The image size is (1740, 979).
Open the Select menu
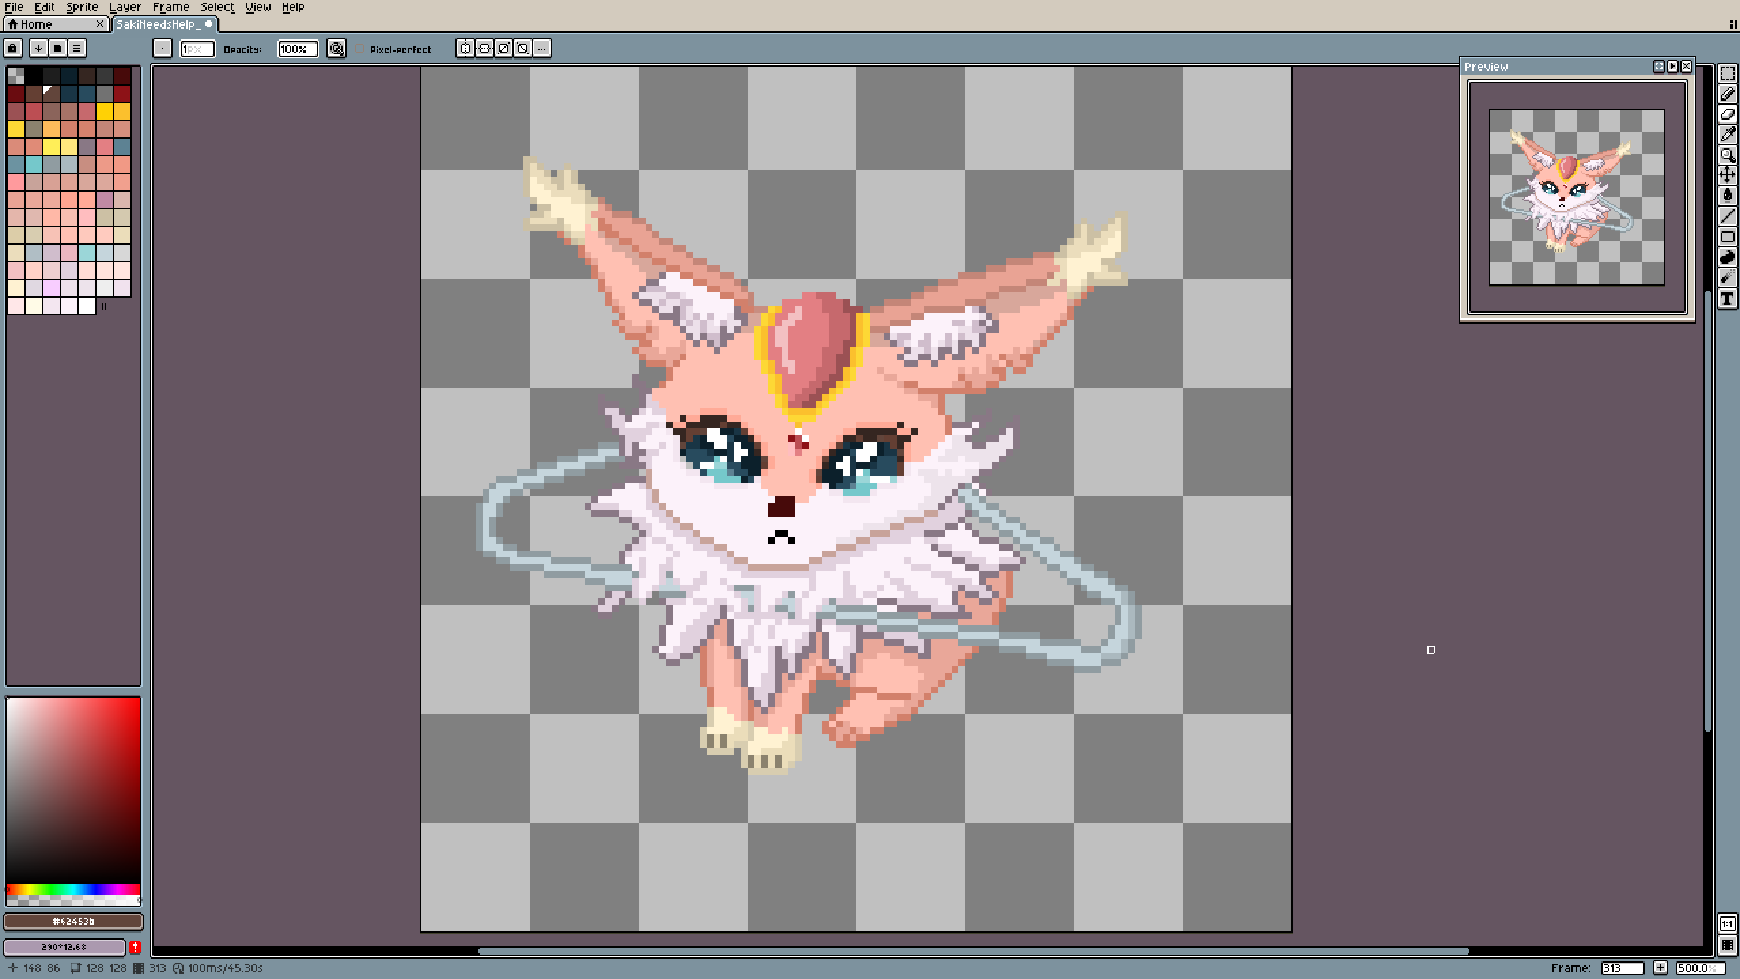coord(217,7)
